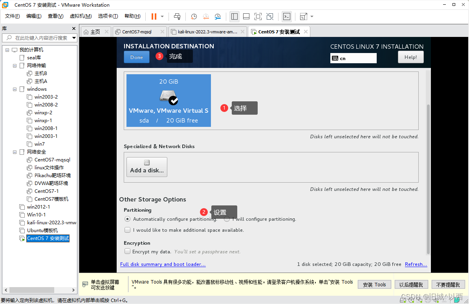
Task: Close the 库 library panel
Action: pyautogui.click(x=74, y=28)
